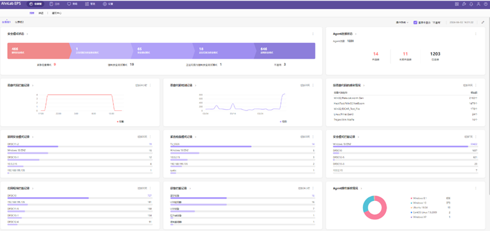
Task: Open three-dot menu on card with value 33402
Action: (x=475, y=137)
